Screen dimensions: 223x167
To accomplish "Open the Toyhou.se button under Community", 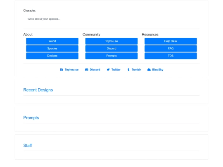I will point(111,41).
